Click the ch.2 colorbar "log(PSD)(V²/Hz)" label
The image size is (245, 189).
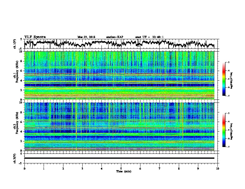pyautogui.click(x=232, y=131)
